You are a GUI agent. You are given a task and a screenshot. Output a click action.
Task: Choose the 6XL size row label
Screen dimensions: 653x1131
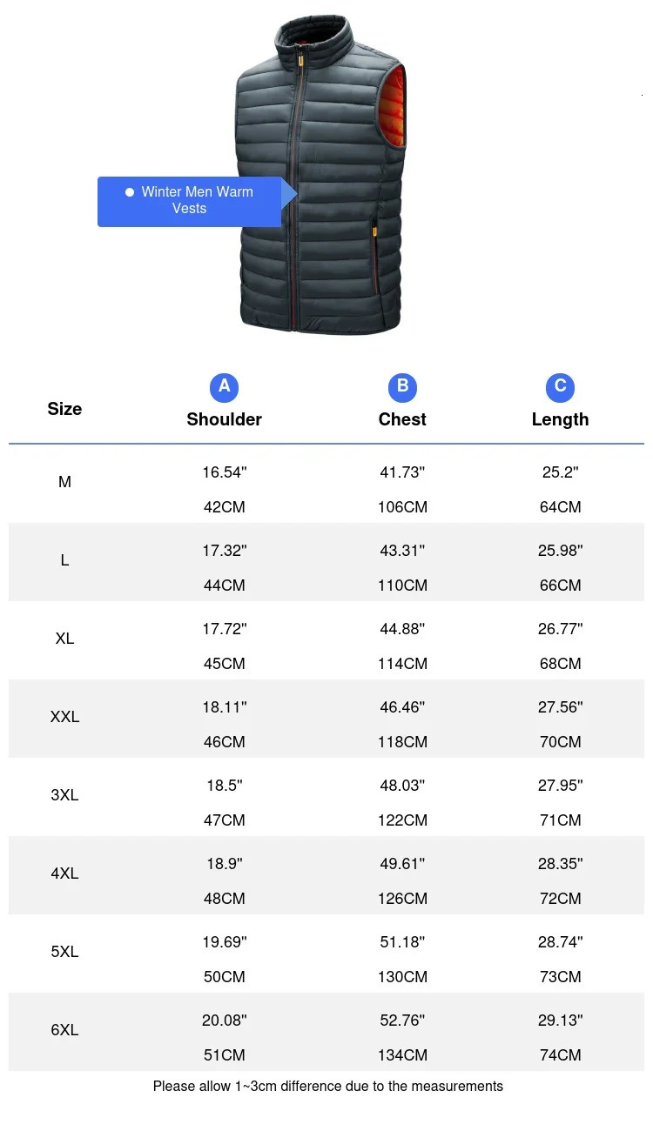(x=64, y=1030)
